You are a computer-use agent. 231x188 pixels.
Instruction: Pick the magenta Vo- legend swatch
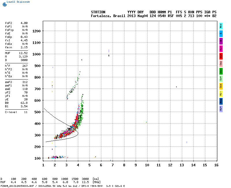point(221,49)
